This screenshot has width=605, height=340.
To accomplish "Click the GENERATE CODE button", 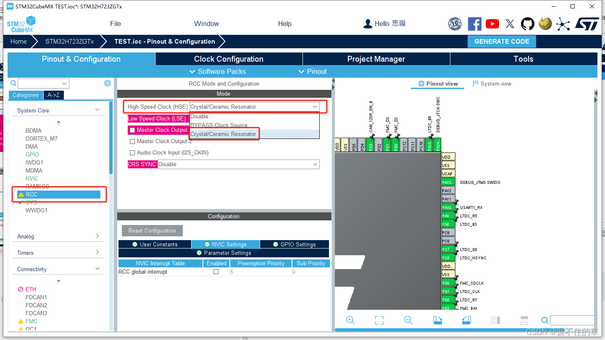I will (x=502, y=42).
